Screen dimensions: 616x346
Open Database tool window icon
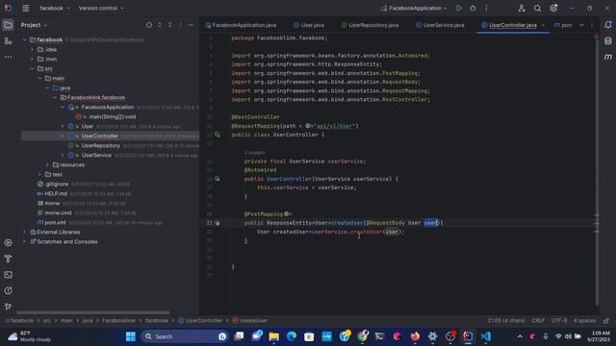pos(607,40)
